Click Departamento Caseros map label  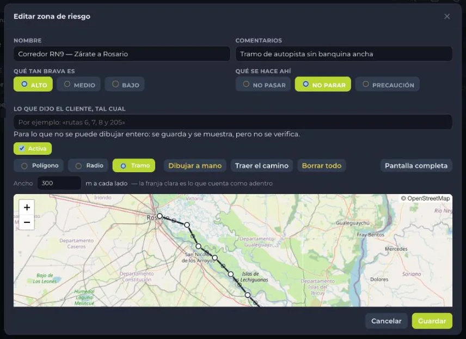(x=76, y=244)
